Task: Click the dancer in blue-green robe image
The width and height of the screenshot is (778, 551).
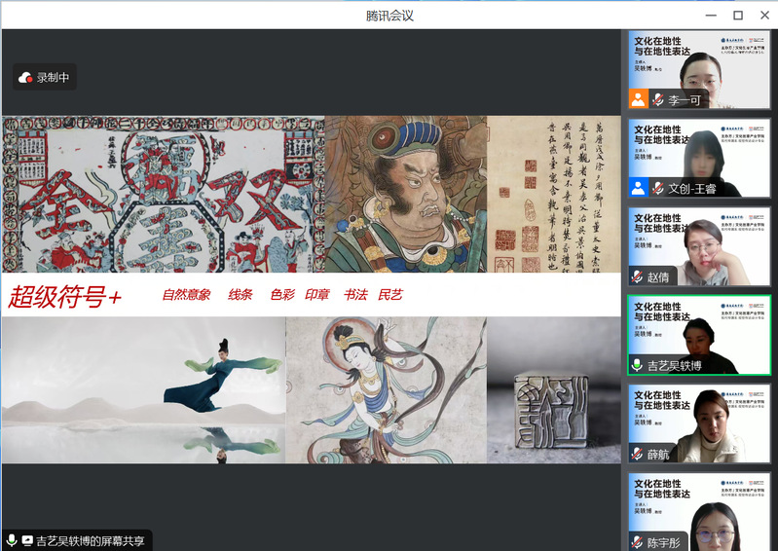Action: pos(144,389)
